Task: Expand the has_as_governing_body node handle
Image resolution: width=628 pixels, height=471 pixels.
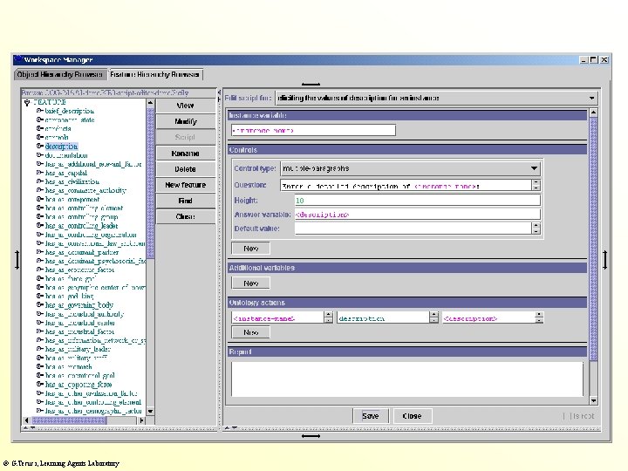Action: [x=39, y=305]
